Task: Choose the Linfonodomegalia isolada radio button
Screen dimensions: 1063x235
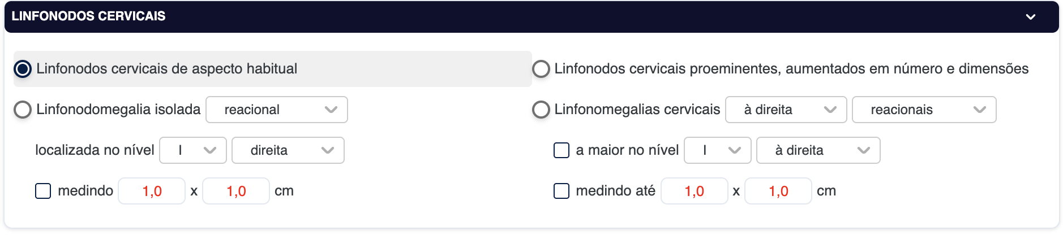Action: [23, 110]
